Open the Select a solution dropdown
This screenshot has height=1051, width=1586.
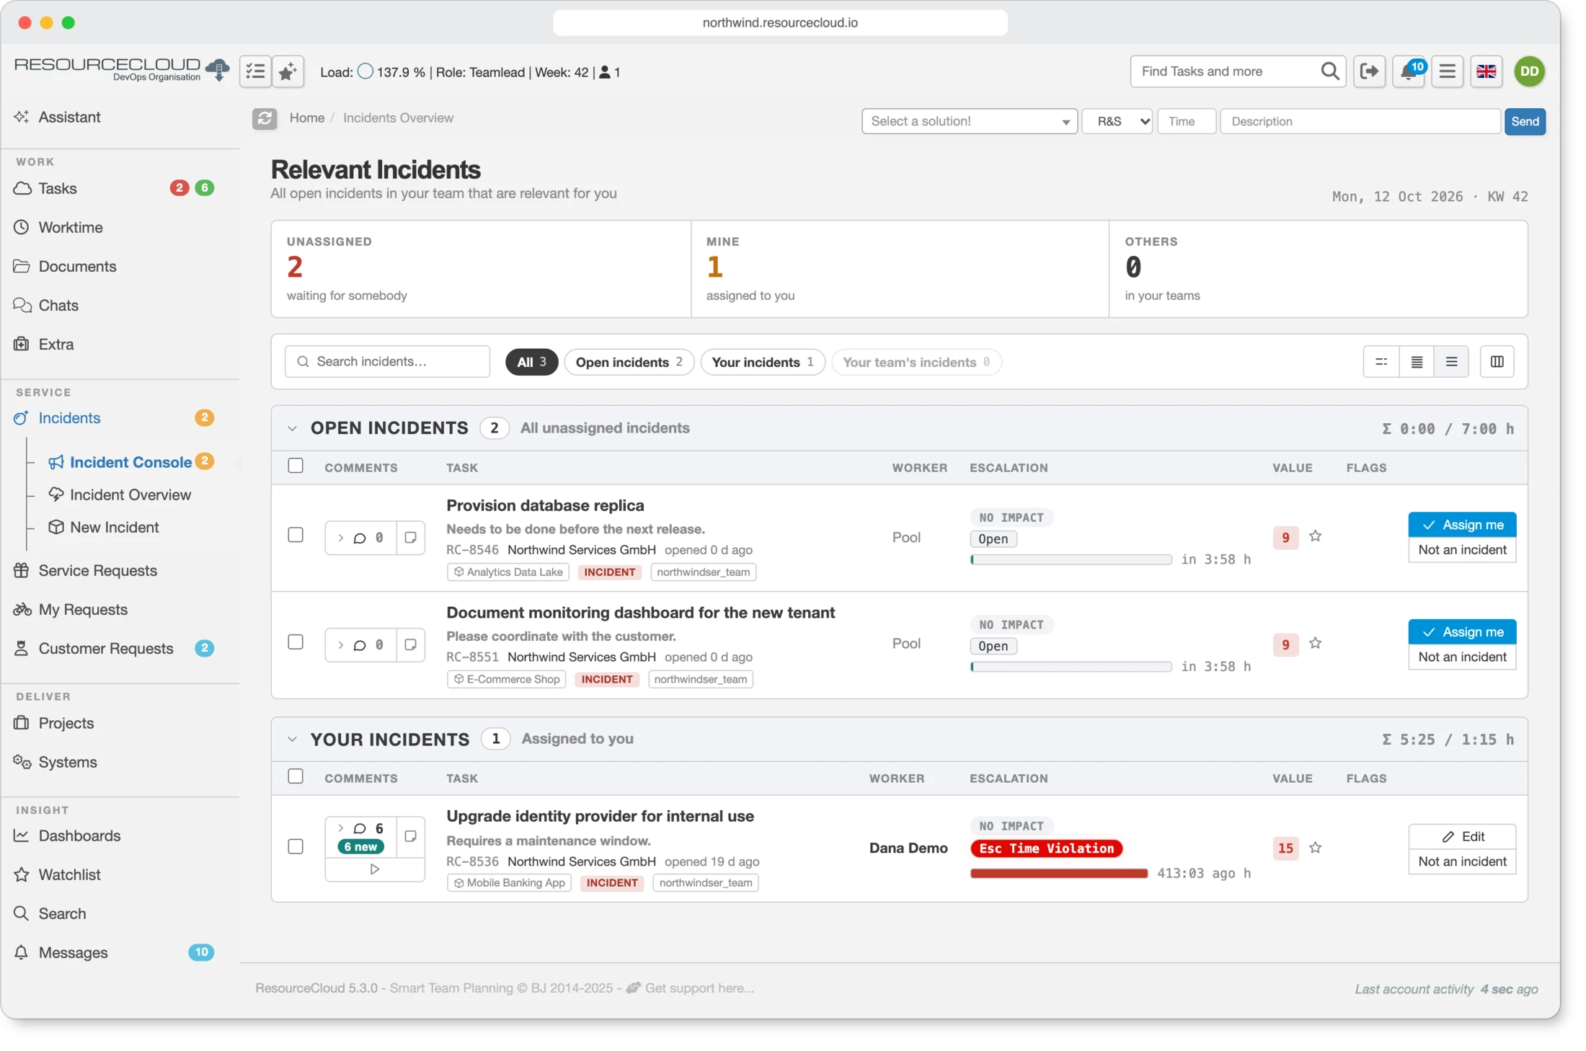pos(969,121)
